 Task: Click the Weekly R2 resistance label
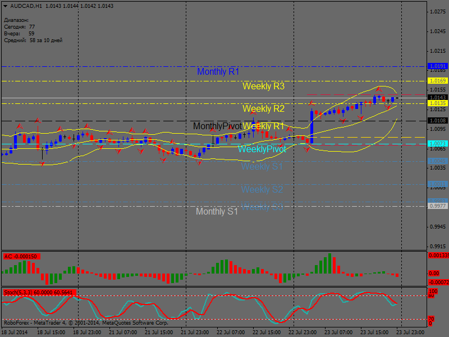click(263, 108)
